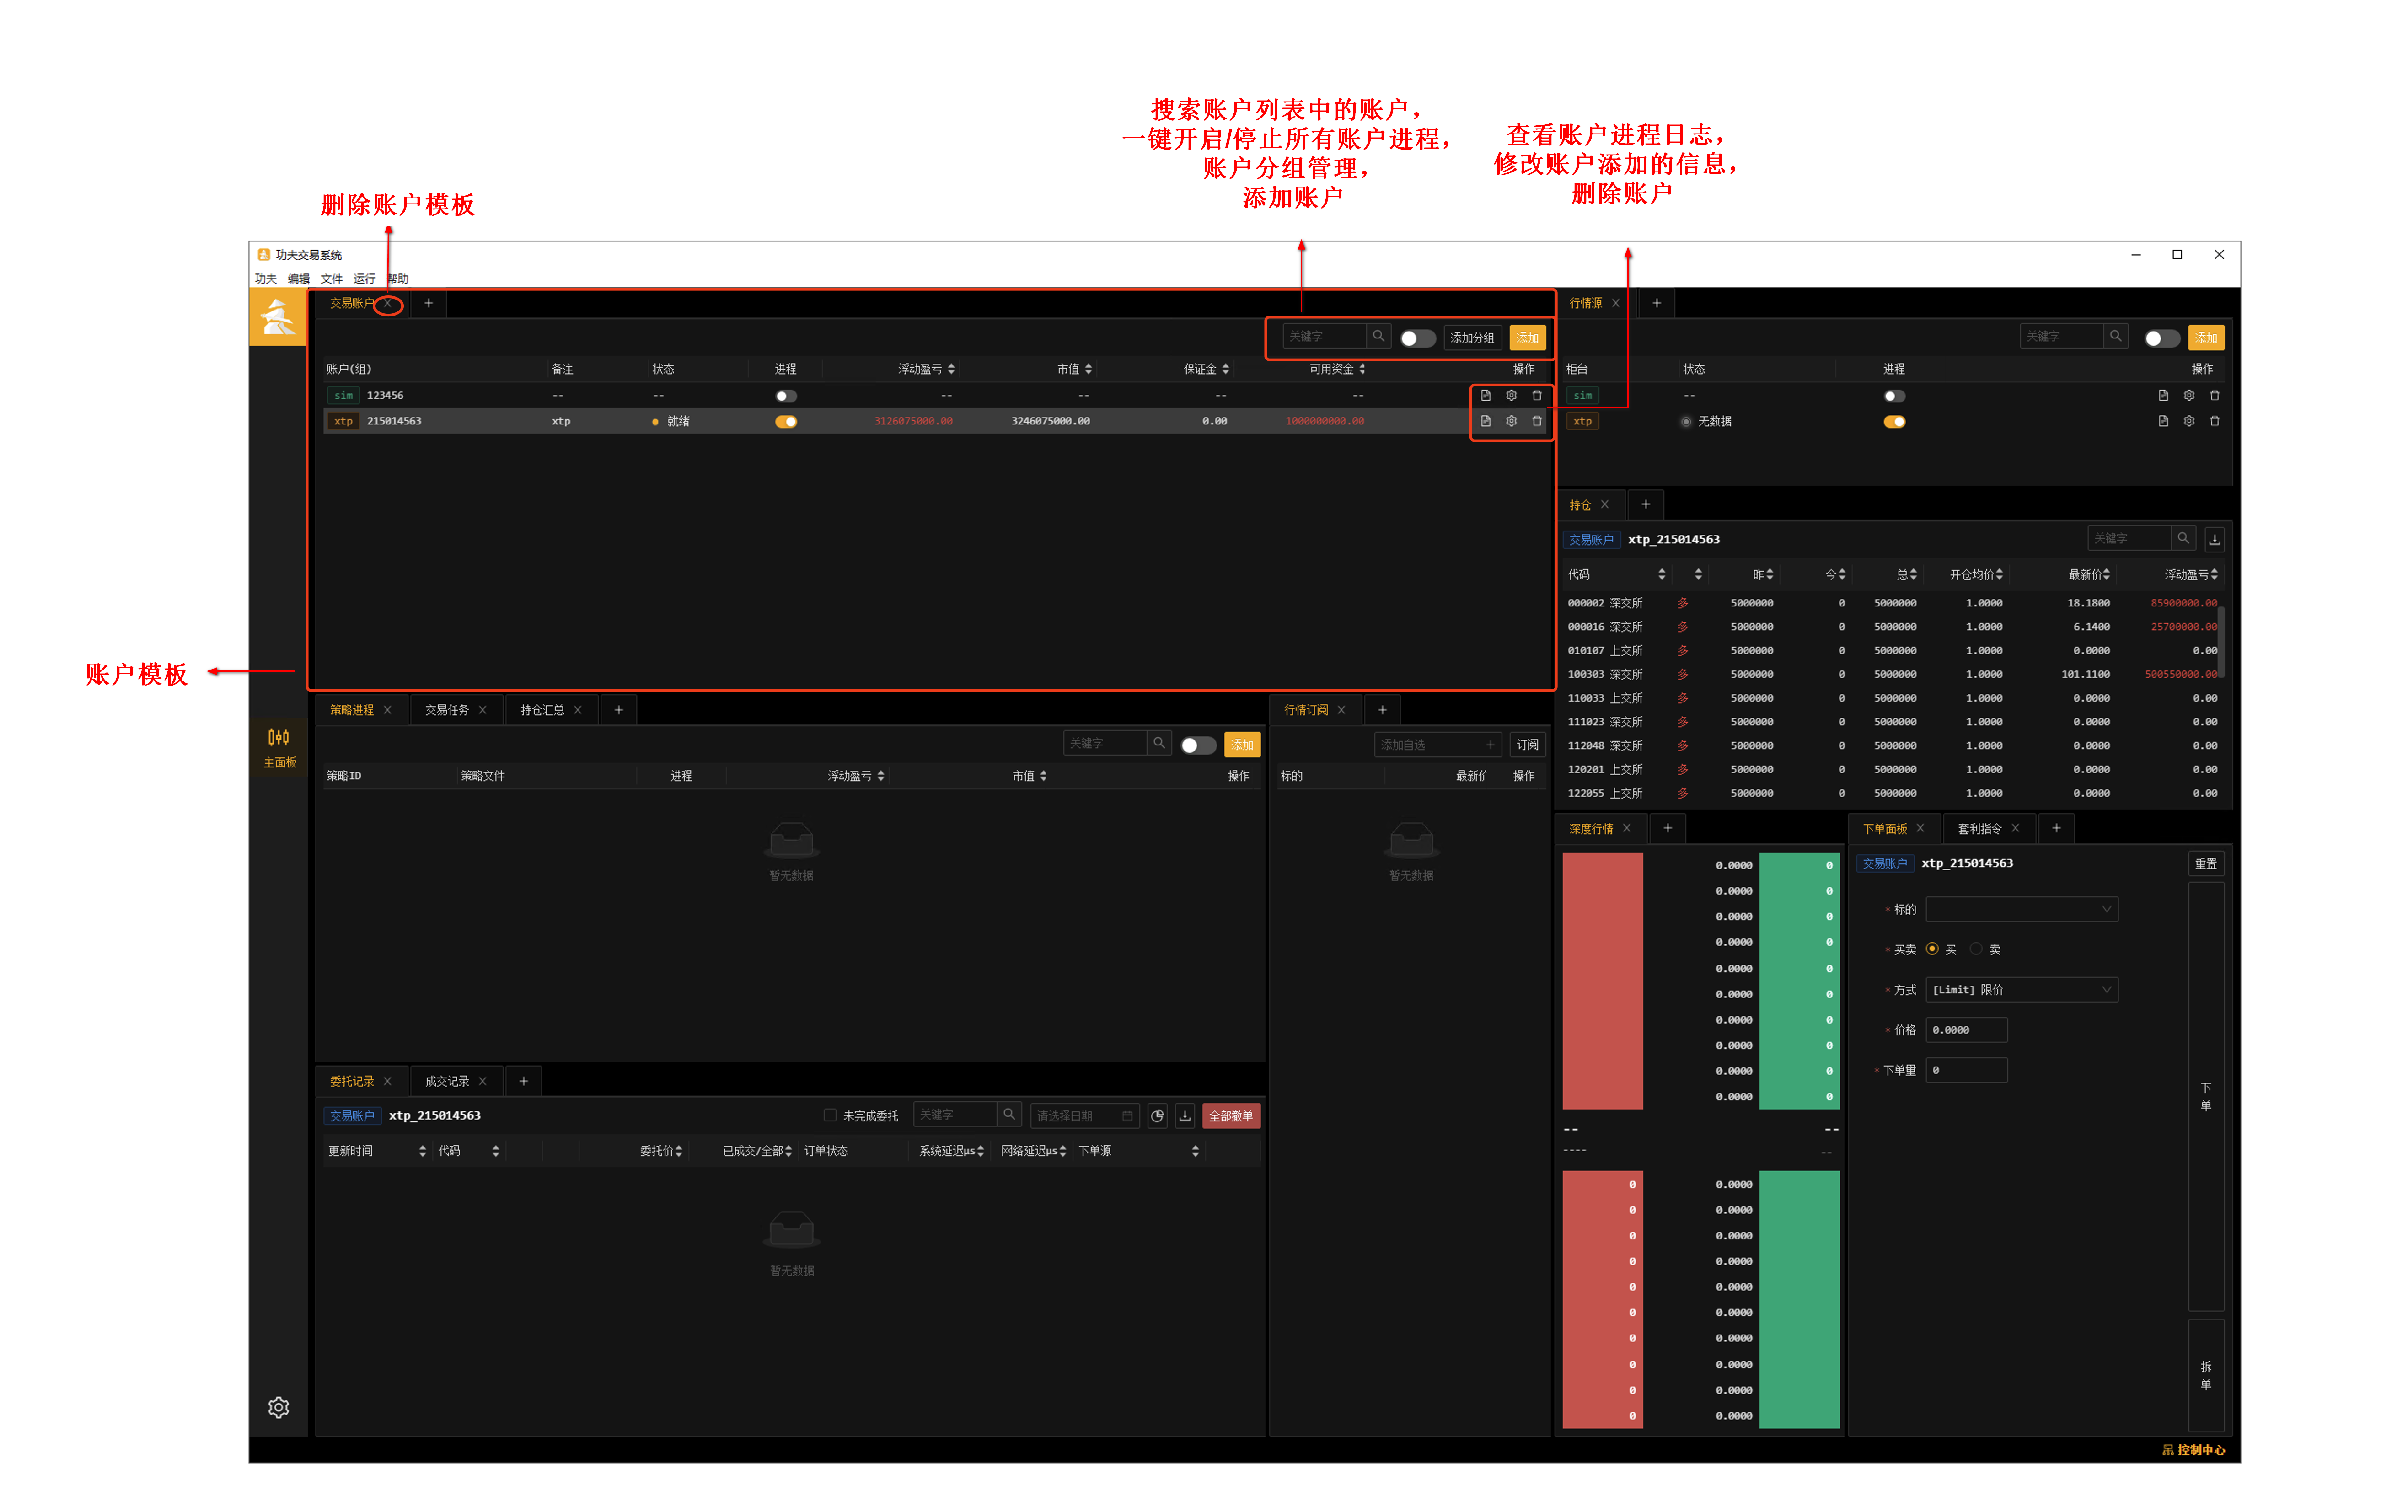The image size is (2408, 1512).
Task: Open global settings gear in sidebar
Action: (279, 1409)
